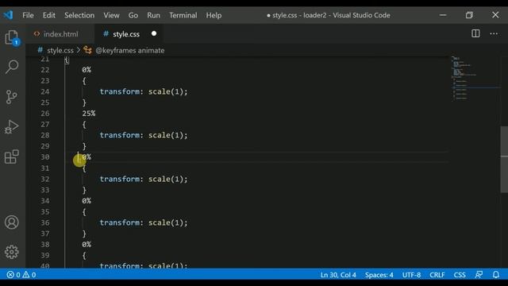Open the Manage gear menu
508x286 pixels.
12,252
